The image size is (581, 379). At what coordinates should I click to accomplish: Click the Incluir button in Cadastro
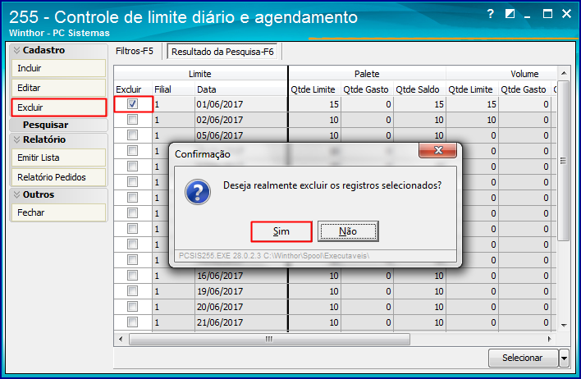(58, 68)
